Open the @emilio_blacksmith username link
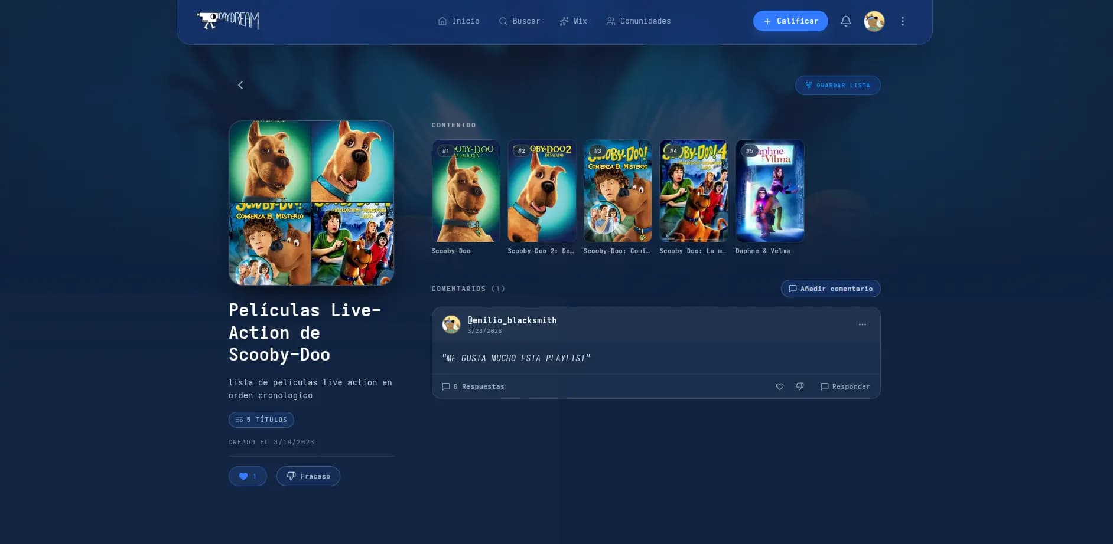 tap(512, 320)
